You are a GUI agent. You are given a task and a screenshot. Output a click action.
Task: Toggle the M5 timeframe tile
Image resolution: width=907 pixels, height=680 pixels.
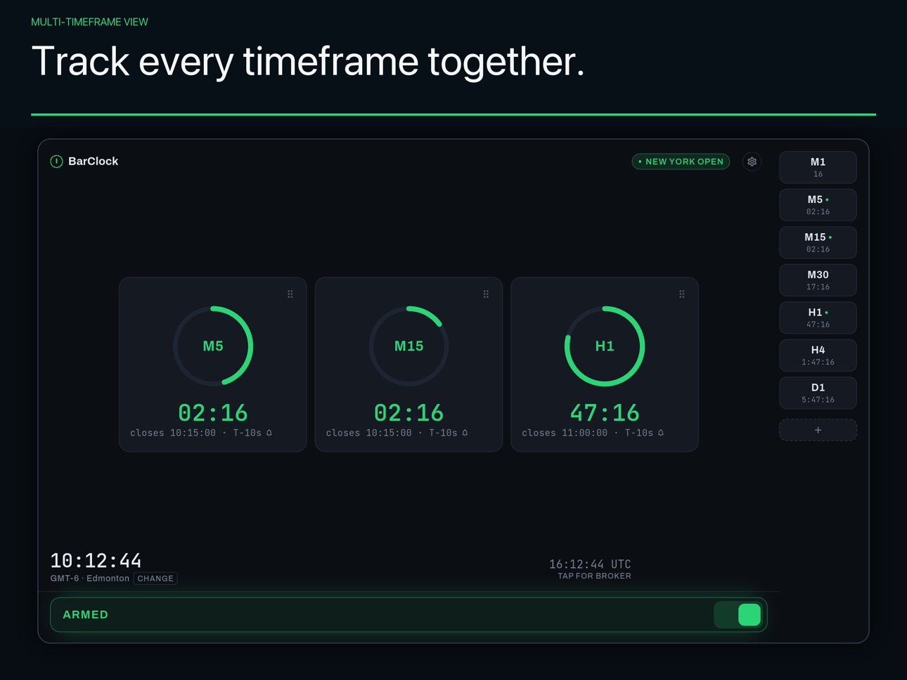point(818,205)
